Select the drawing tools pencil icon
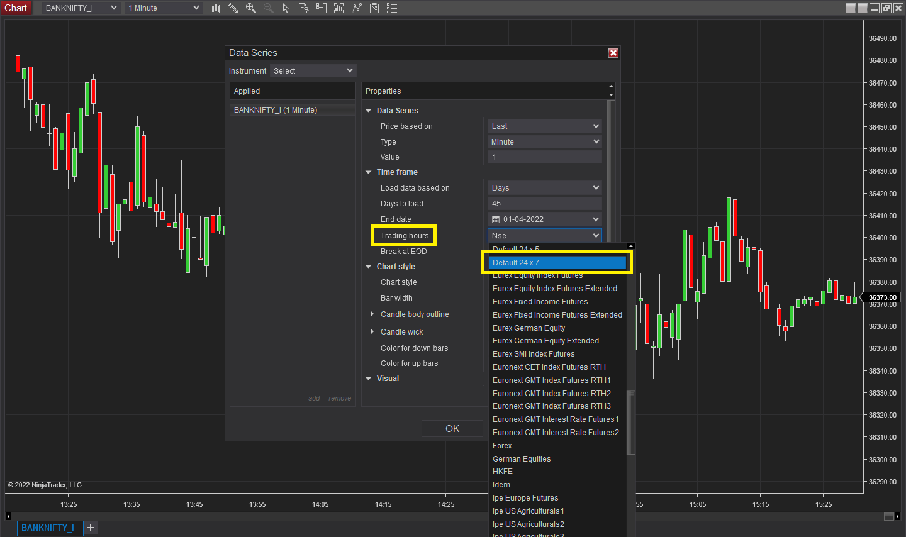The image size is (906, 537). click(x=233, y=8)
